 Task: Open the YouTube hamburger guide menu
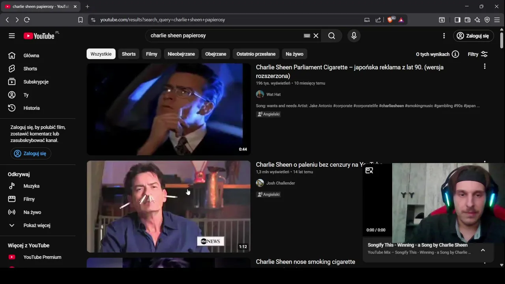pos(12,36)
